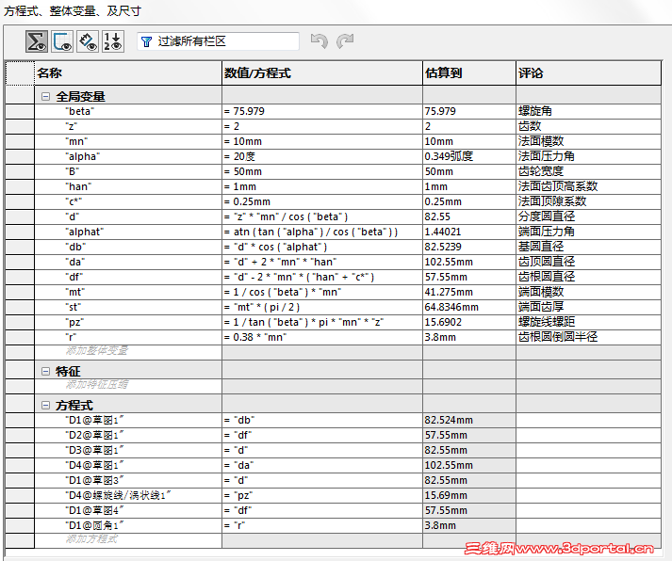The image size is (672, 561).
Task: Select the "beta" variable name cell
Action: pos(128,112)
